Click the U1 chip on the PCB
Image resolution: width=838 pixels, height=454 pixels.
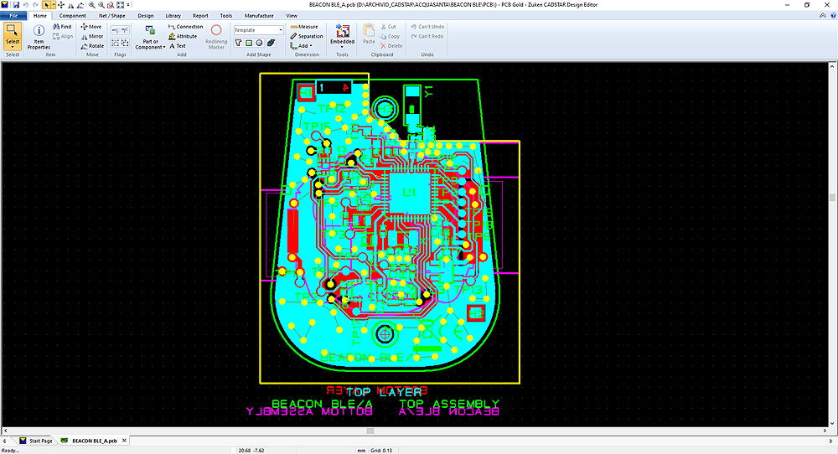(410, 193)
